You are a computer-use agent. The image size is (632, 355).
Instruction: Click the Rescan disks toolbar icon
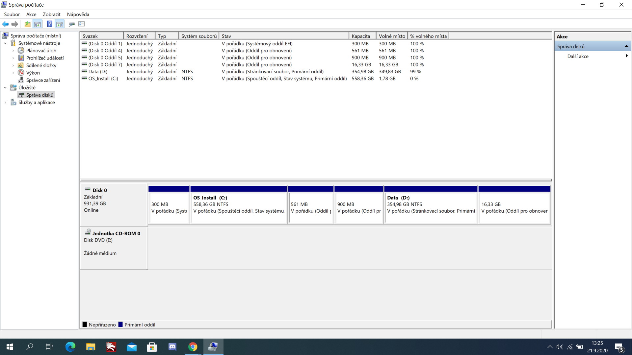(x=71, y=24)
